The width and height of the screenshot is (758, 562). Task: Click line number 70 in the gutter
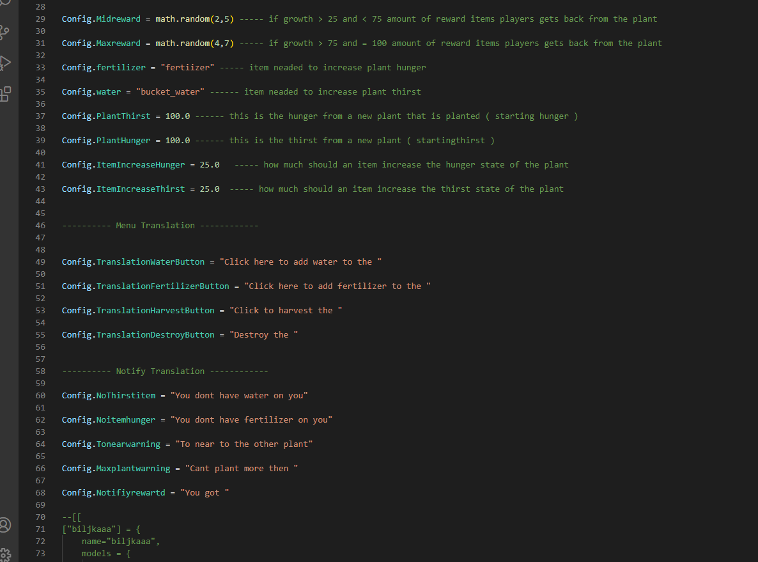[x=40, y=517]
